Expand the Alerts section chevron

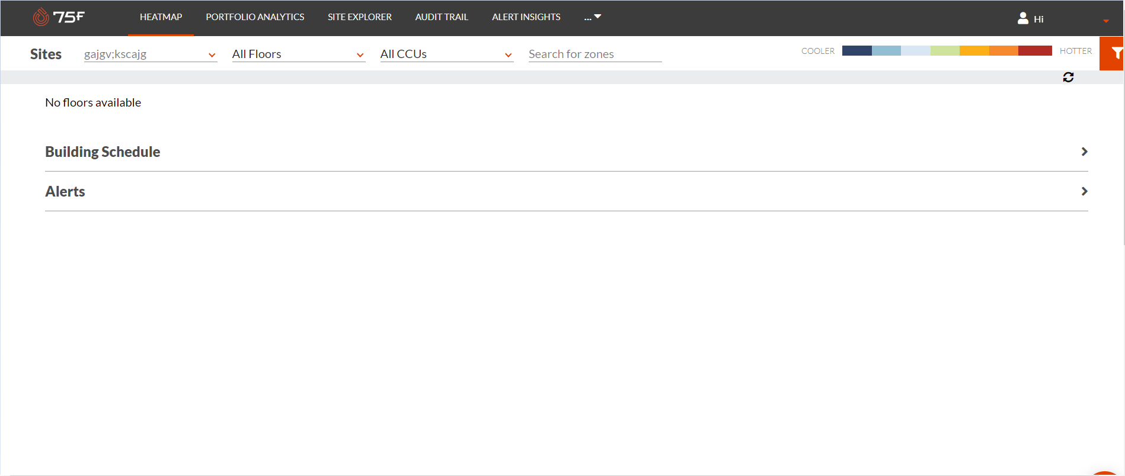click(1084, 191)
